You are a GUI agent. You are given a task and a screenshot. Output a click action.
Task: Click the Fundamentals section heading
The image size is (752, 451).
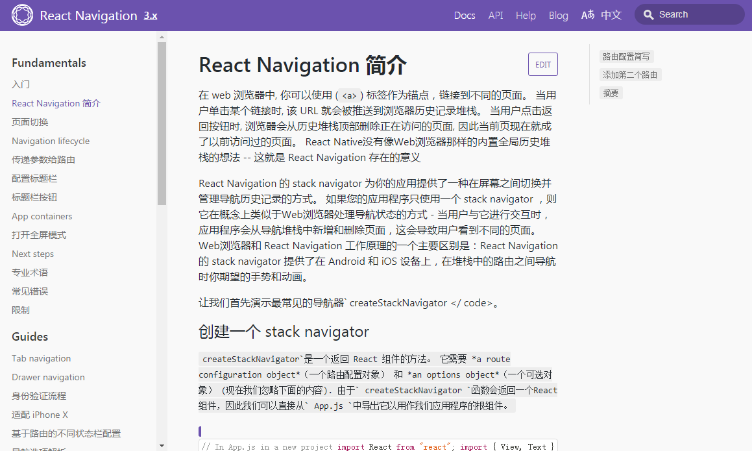point(49,63)
